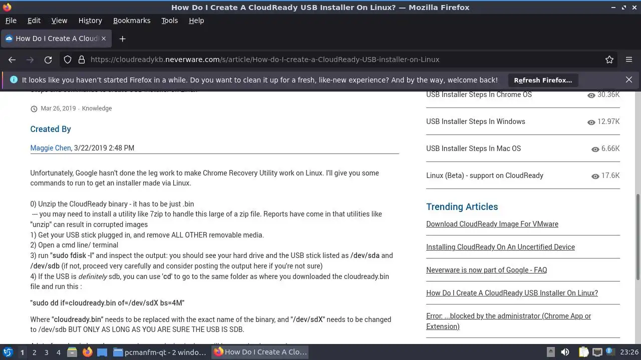Bookmark this page with the star icon
This screenshot has height=360, width=641.
coord(609,59)
